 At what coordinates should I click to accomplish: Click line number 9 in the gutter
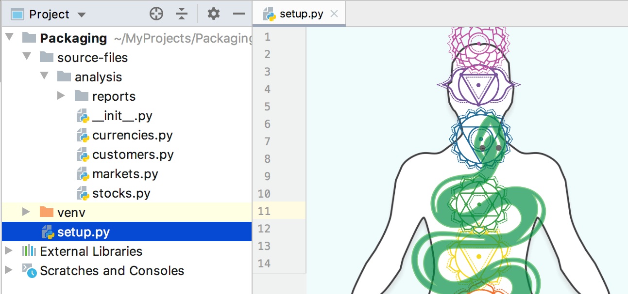tap(267, 176)
